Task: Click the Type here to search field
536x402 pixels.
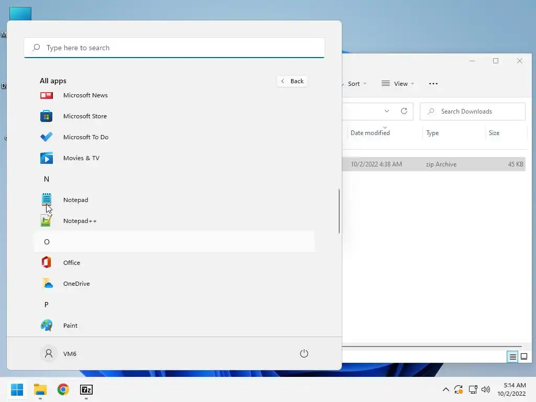Action: (x=174, y=48)
